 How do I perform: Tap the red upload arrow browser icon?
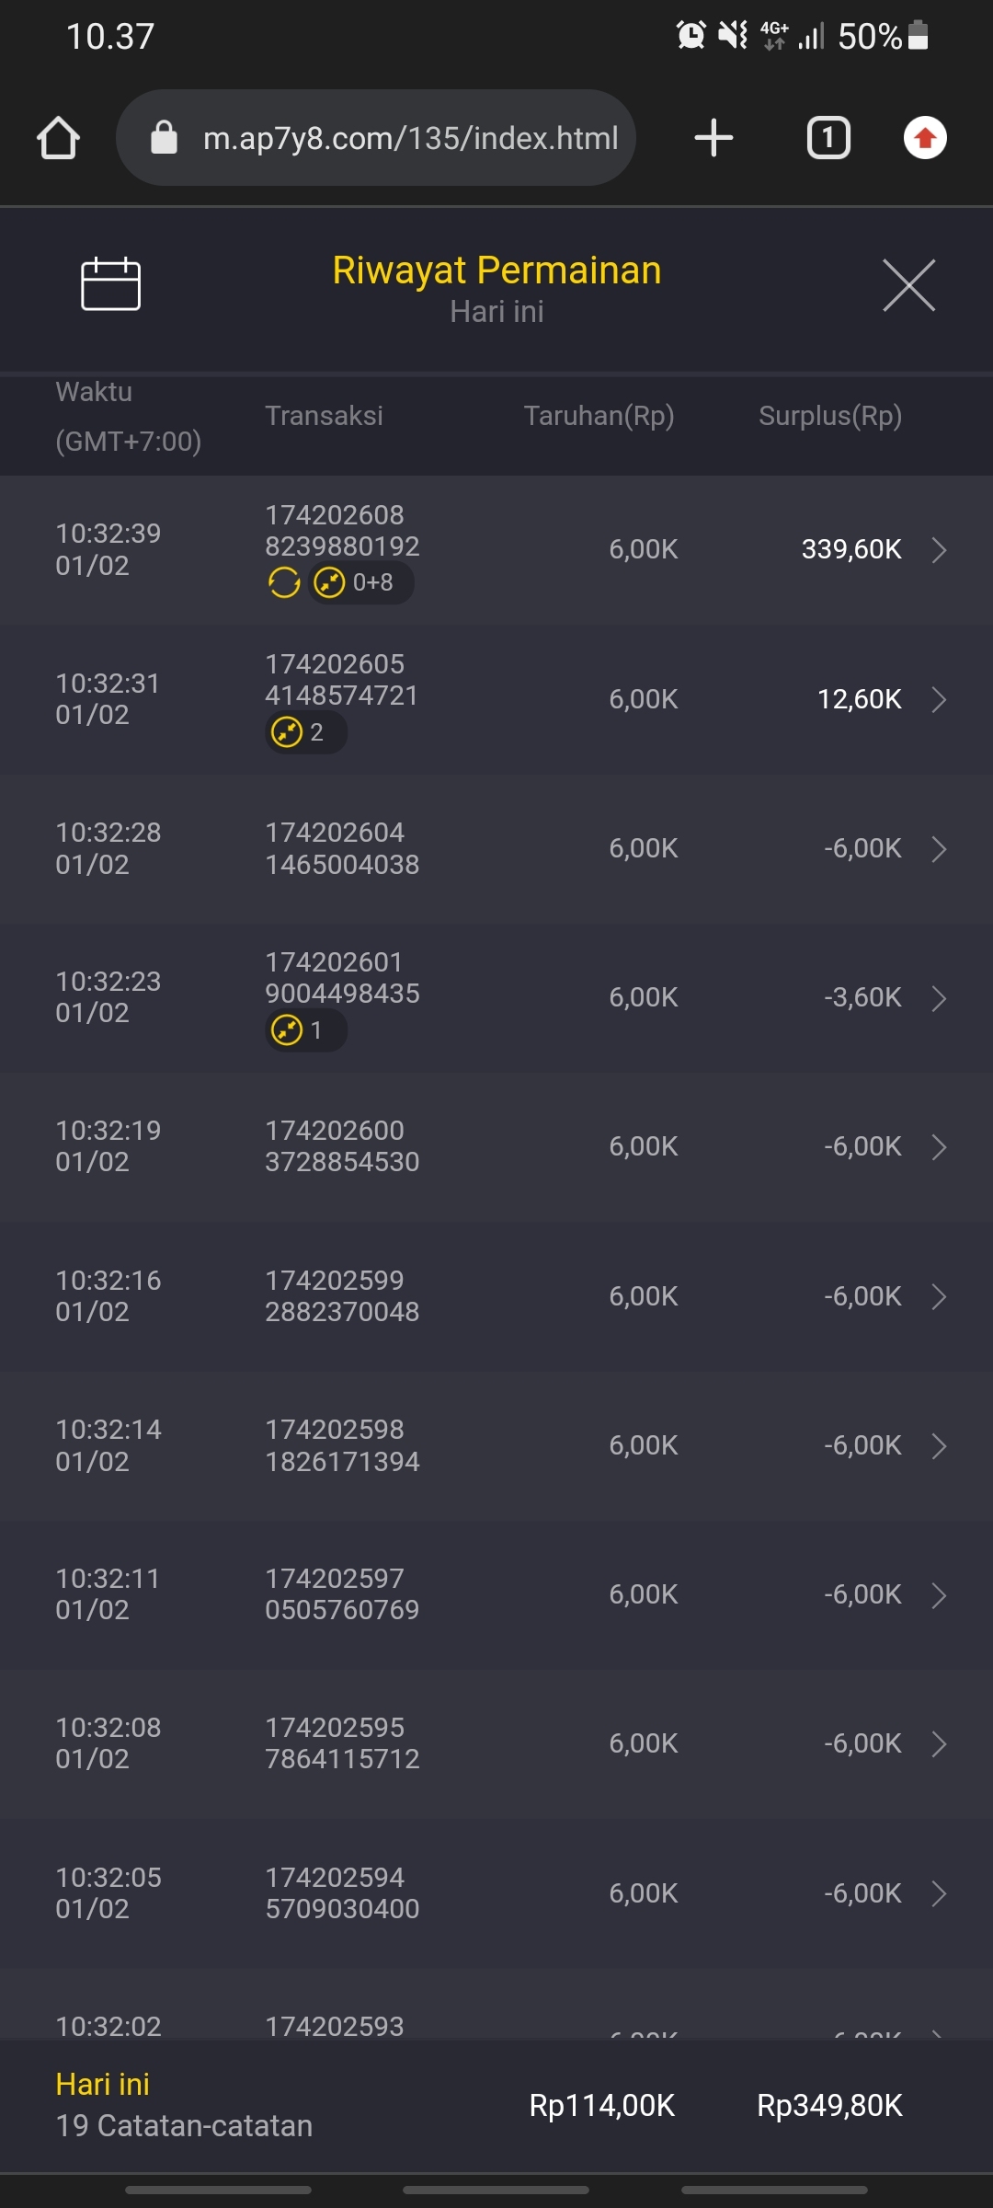tap(925, 138)
